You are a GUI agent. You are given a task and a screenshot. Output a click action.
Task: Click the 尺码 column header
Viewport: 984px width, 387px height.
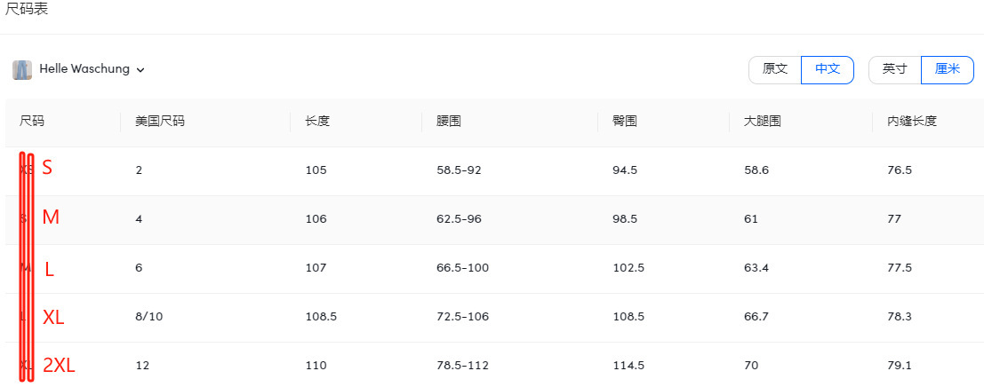point(32,122)
